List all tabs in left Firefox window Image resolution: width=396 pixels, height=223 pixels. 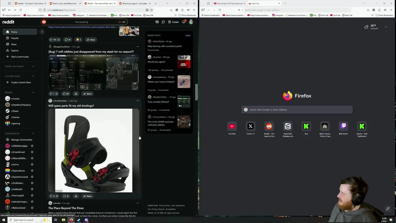pyautogui.click(x=167, y=3)
